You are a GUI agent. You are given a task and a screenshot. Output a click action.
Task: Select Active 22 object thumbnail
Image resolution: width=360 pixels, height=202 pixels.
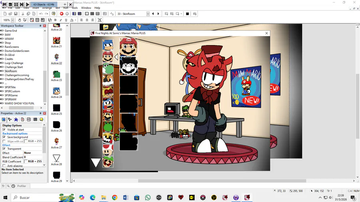pyautogui.click(x=56, y=57)
